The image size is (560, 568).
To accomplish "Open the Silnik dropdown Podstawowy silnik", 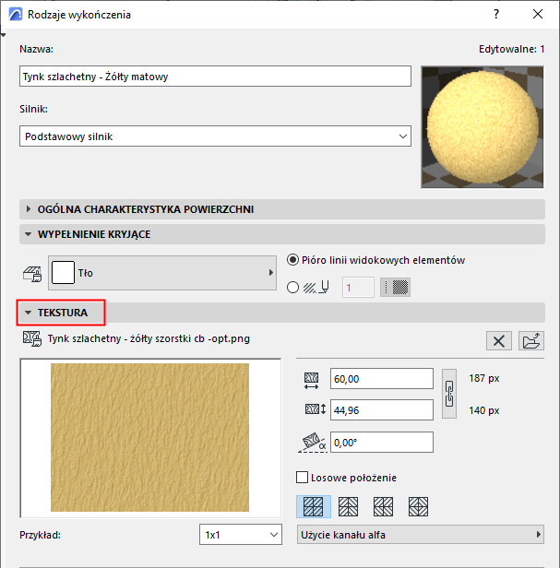I will pyautogui.click(x=215, y=136).
